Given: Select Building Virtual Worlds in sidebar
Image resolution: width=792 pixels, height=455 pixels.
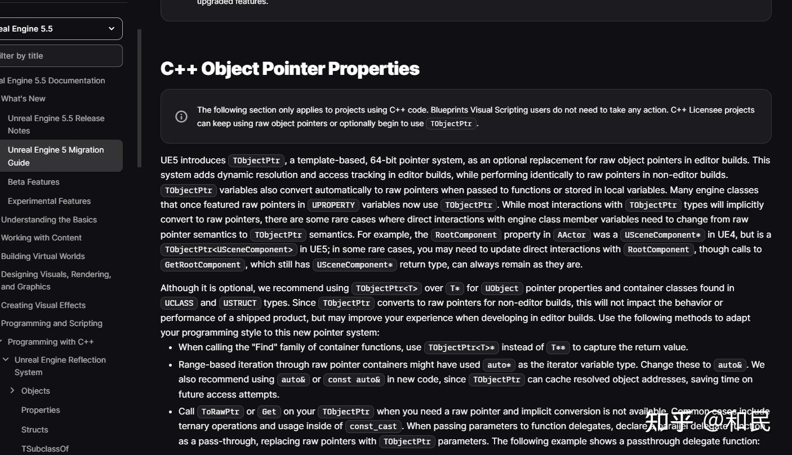Looking at the screenshot, I should (43, 256).
